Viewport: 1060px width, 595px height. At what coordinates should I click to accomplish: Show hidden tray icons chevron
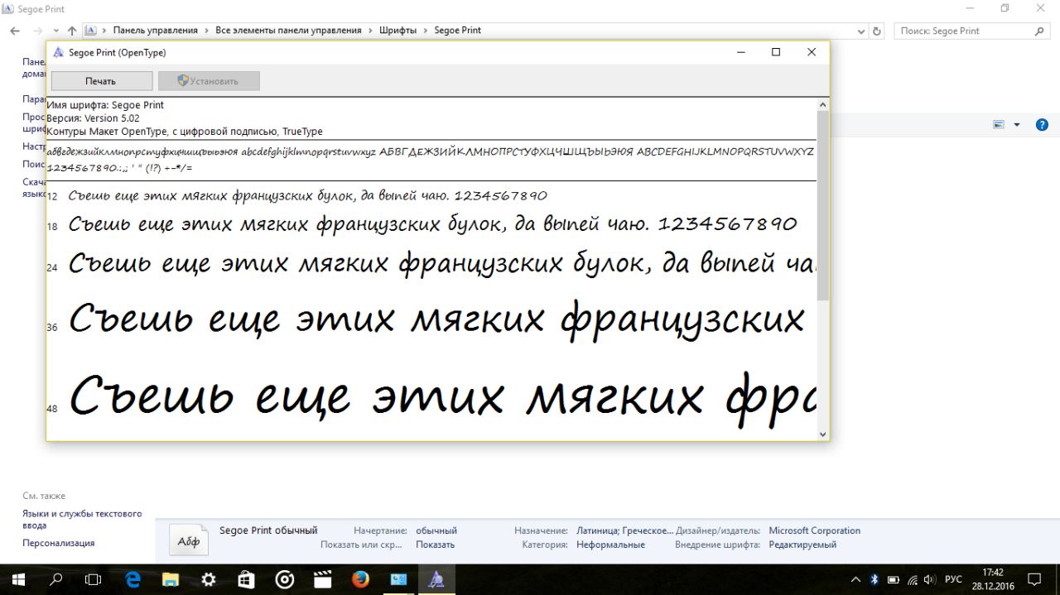point(855,580)
